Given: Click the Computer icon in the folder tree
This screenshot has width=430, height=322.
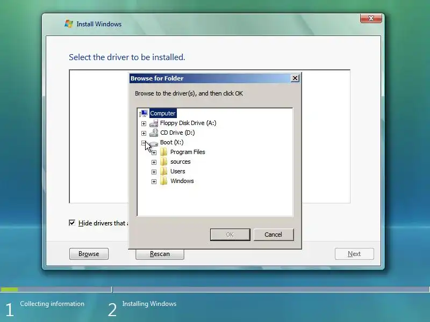Looking at the screenshot, I should click(x=144, y=113).
